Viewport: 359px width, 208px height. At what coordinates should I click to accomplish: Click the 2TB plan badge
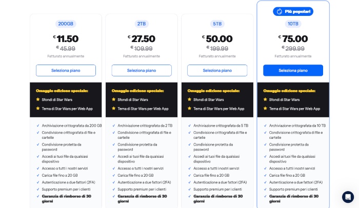click(142, 24)
